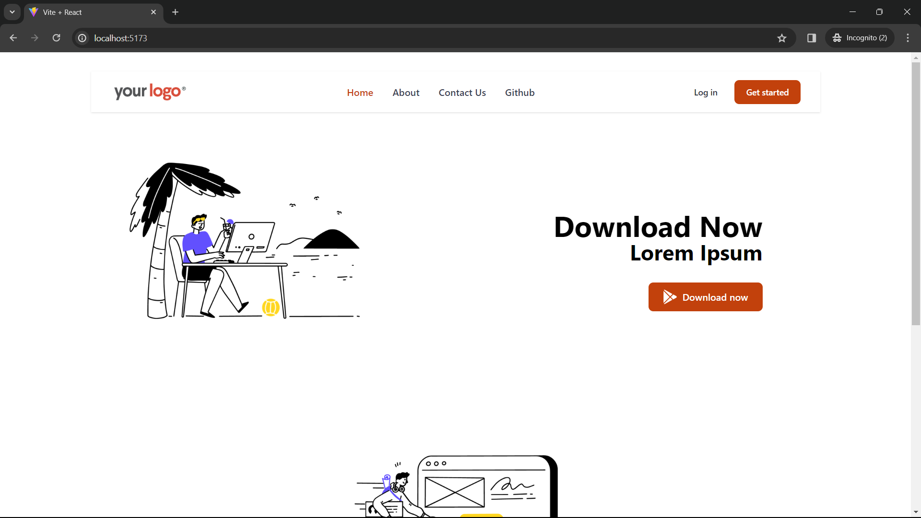
Task: Open the Github nav link
Action: (x=520, y=93)
